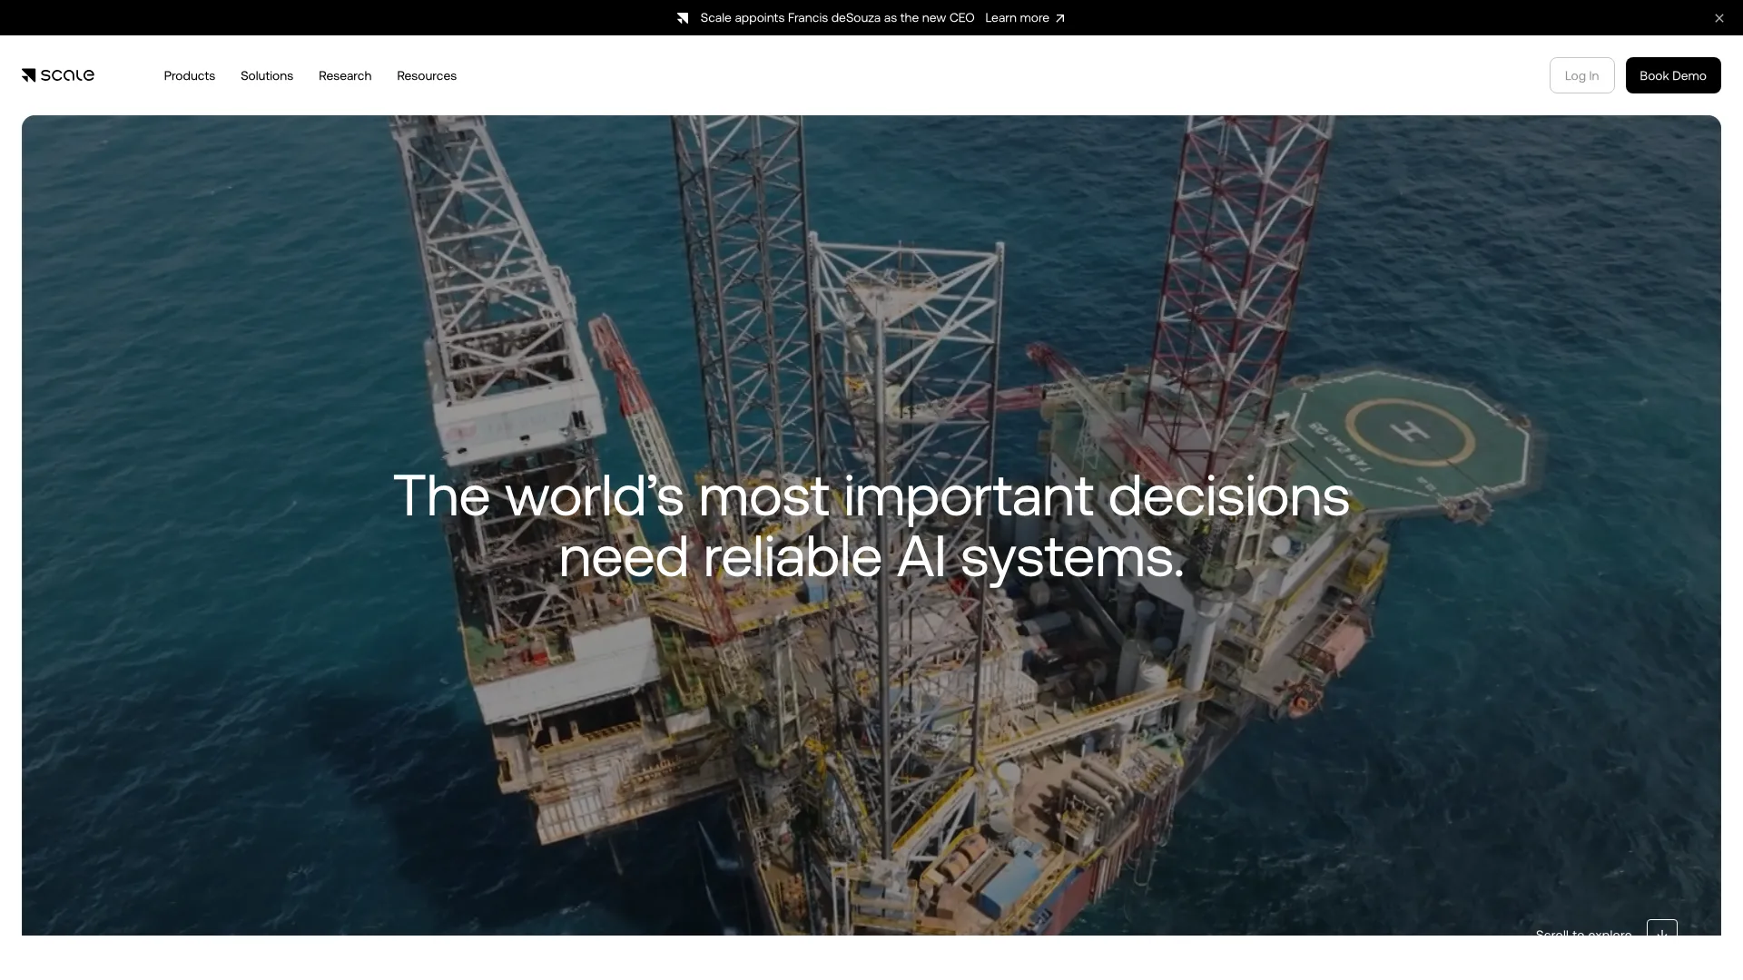The image size is (1743, 980).
Task: Click the Learn more arrow icon
Action: click(1059, 18)
